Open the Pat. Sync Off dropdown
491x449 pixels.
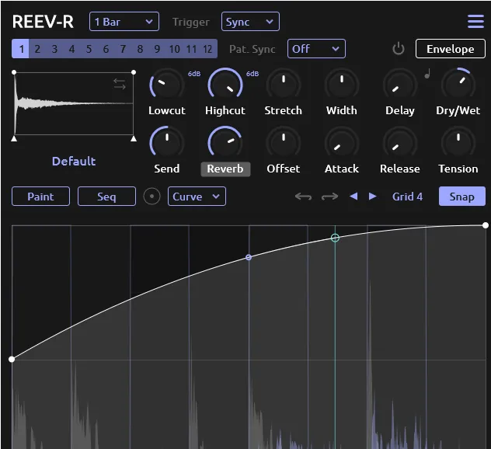point(316,49)
